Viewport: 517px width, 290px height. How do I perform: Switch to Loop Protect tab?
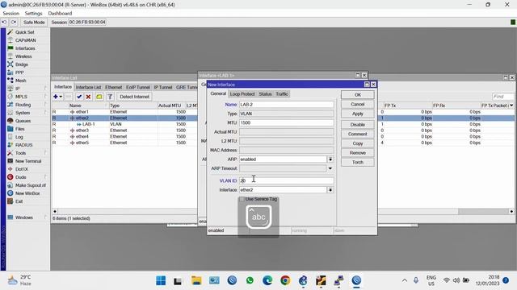pos(242,94)
